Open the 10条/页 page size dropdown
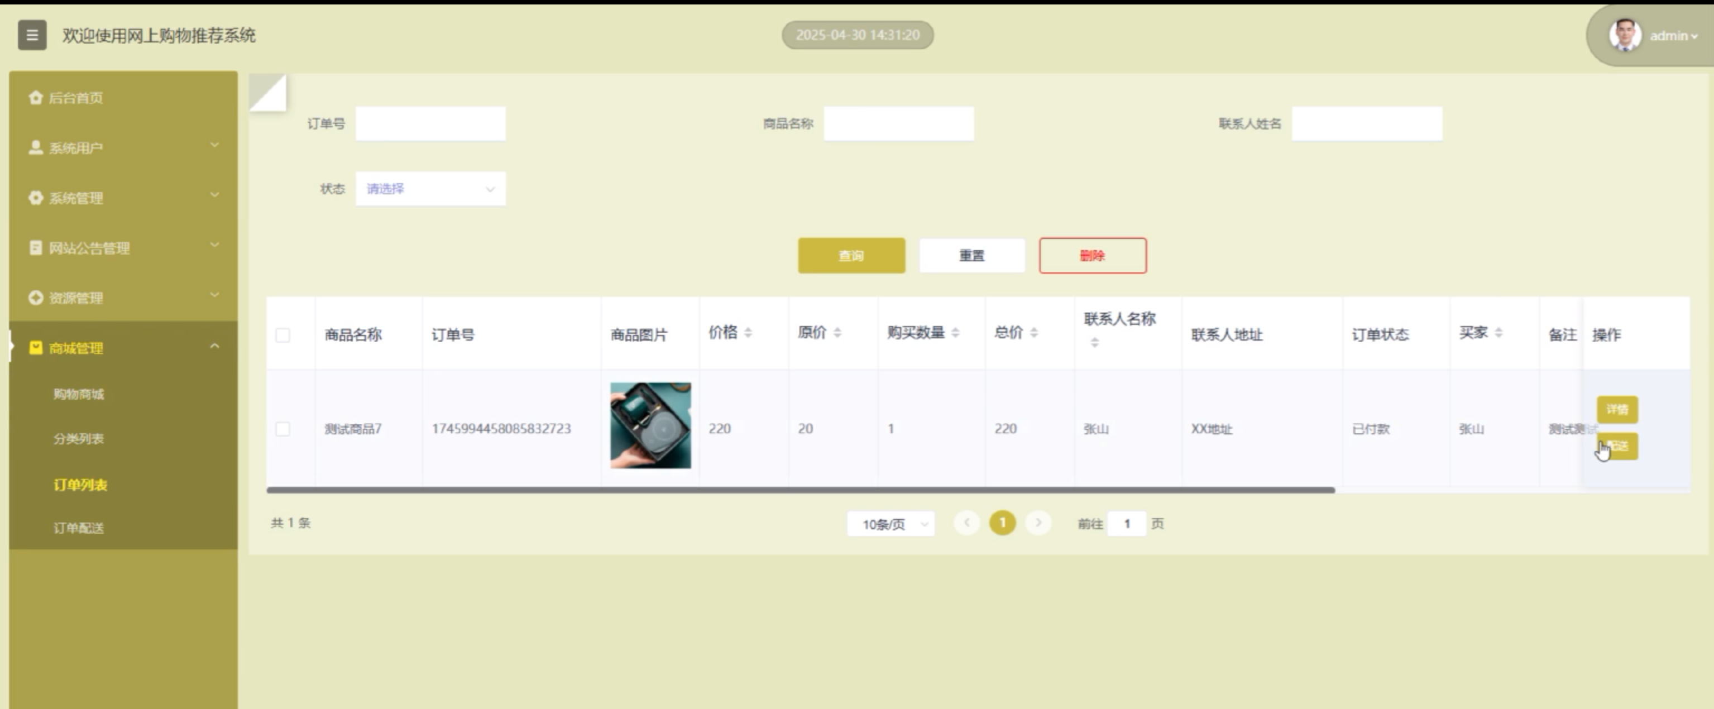 [890, 524]
